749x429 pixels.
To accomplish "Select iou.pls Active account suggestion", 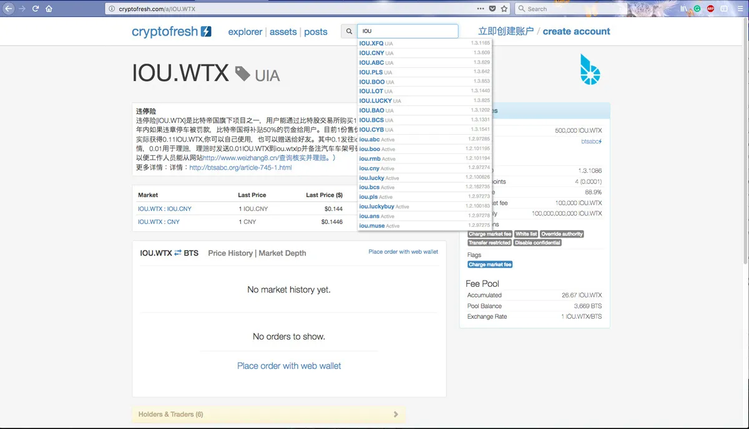I will pyautogui.click(x=425, y=197).
